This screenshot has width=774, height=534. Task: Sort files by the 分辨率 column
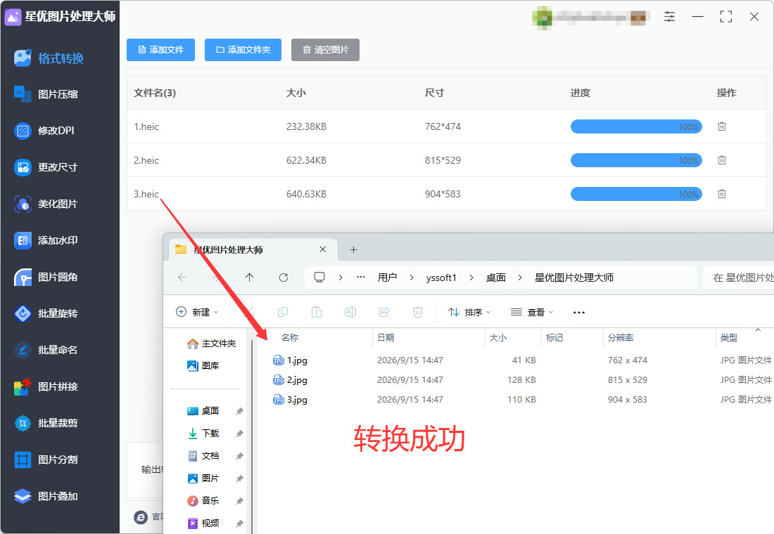pyautogui.click(x=621, y=338)
